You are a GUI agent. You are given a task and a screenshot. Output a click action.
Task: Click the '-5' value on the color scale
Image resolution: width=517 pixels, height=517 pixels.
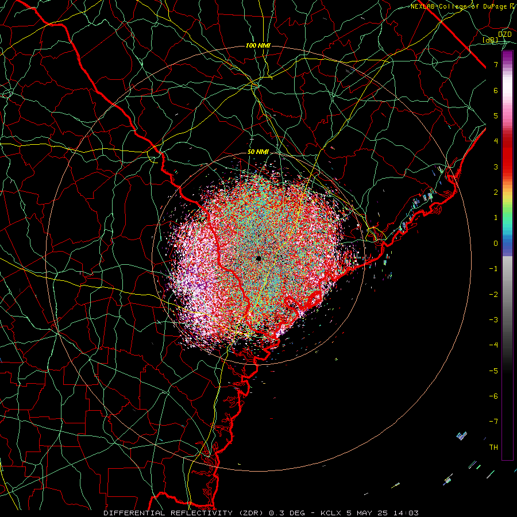[x=493, y=371]
